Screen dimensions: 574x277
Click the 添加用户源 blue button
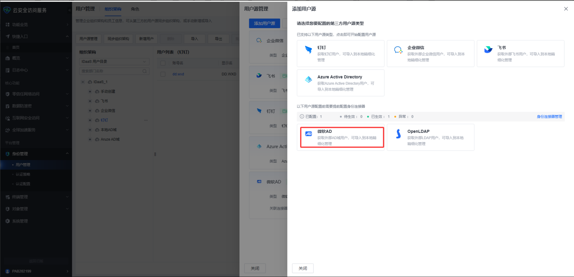point(264,23)
